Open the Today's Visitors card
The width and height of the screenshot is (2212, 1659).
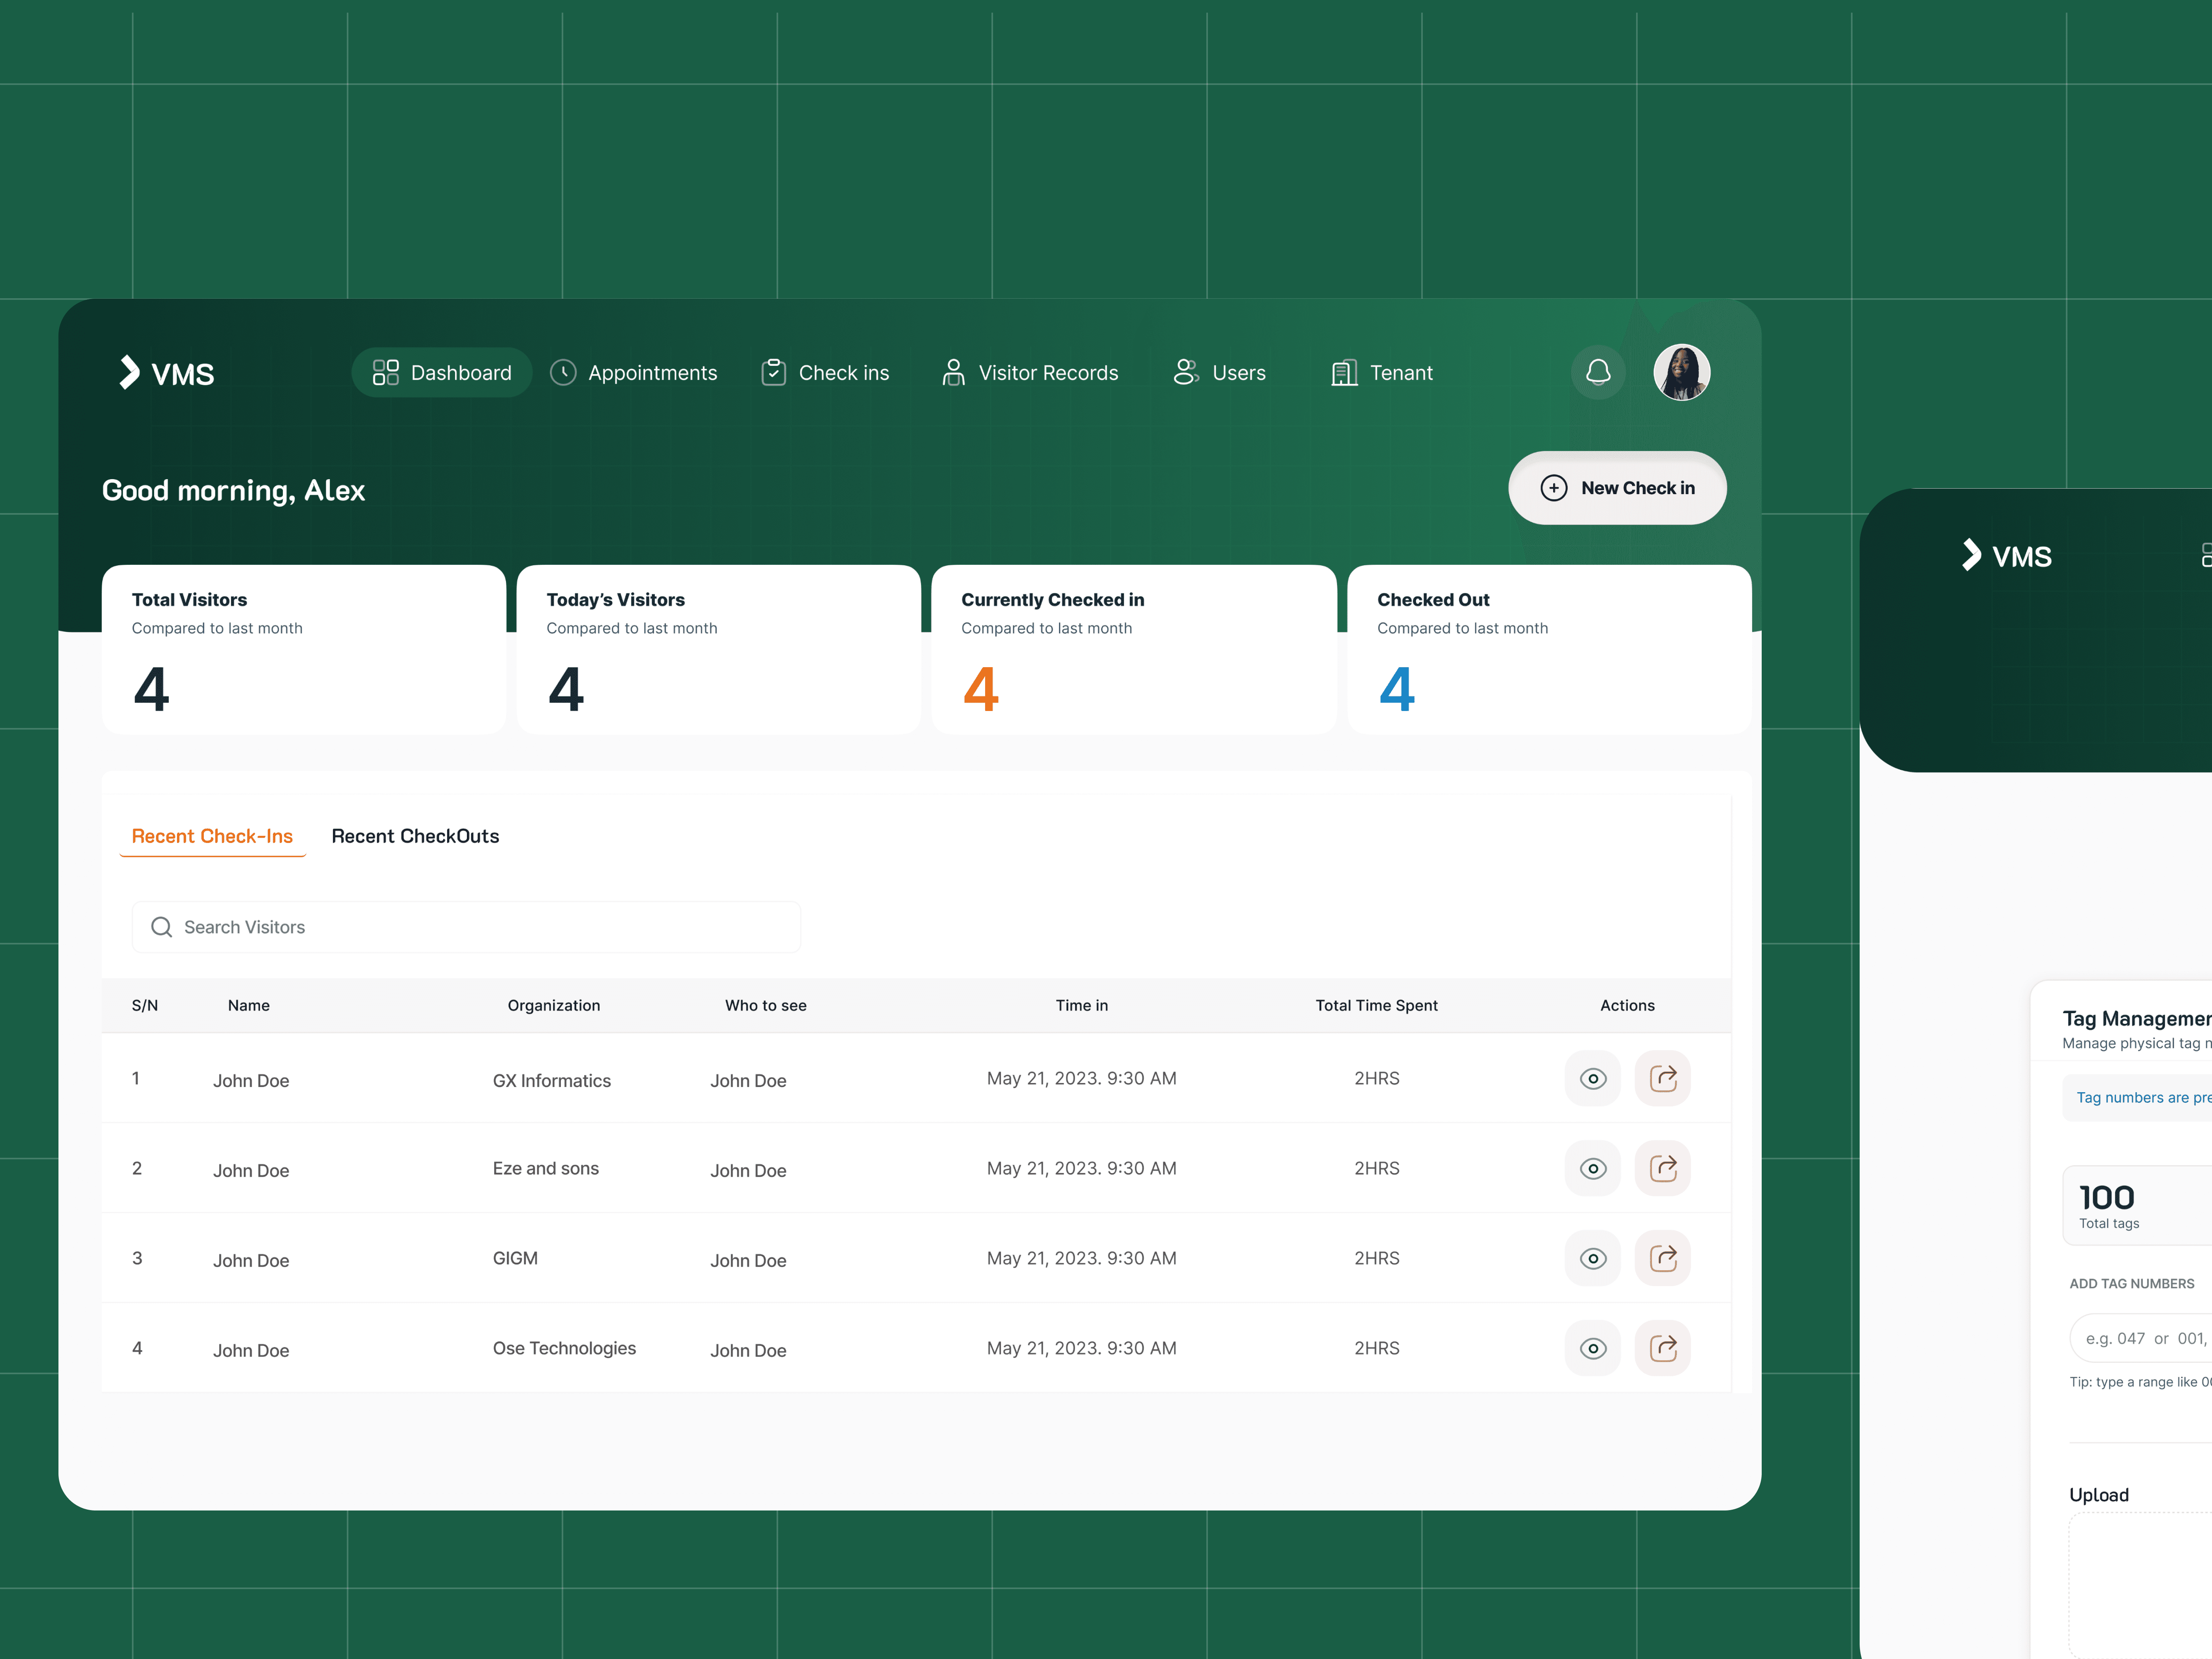click(719, 650)
